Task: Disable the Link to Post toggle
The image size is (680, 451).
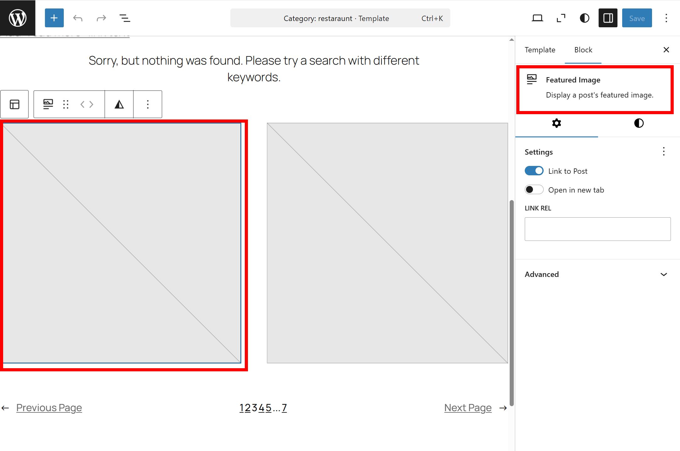Action: click(x=534, y=171)
